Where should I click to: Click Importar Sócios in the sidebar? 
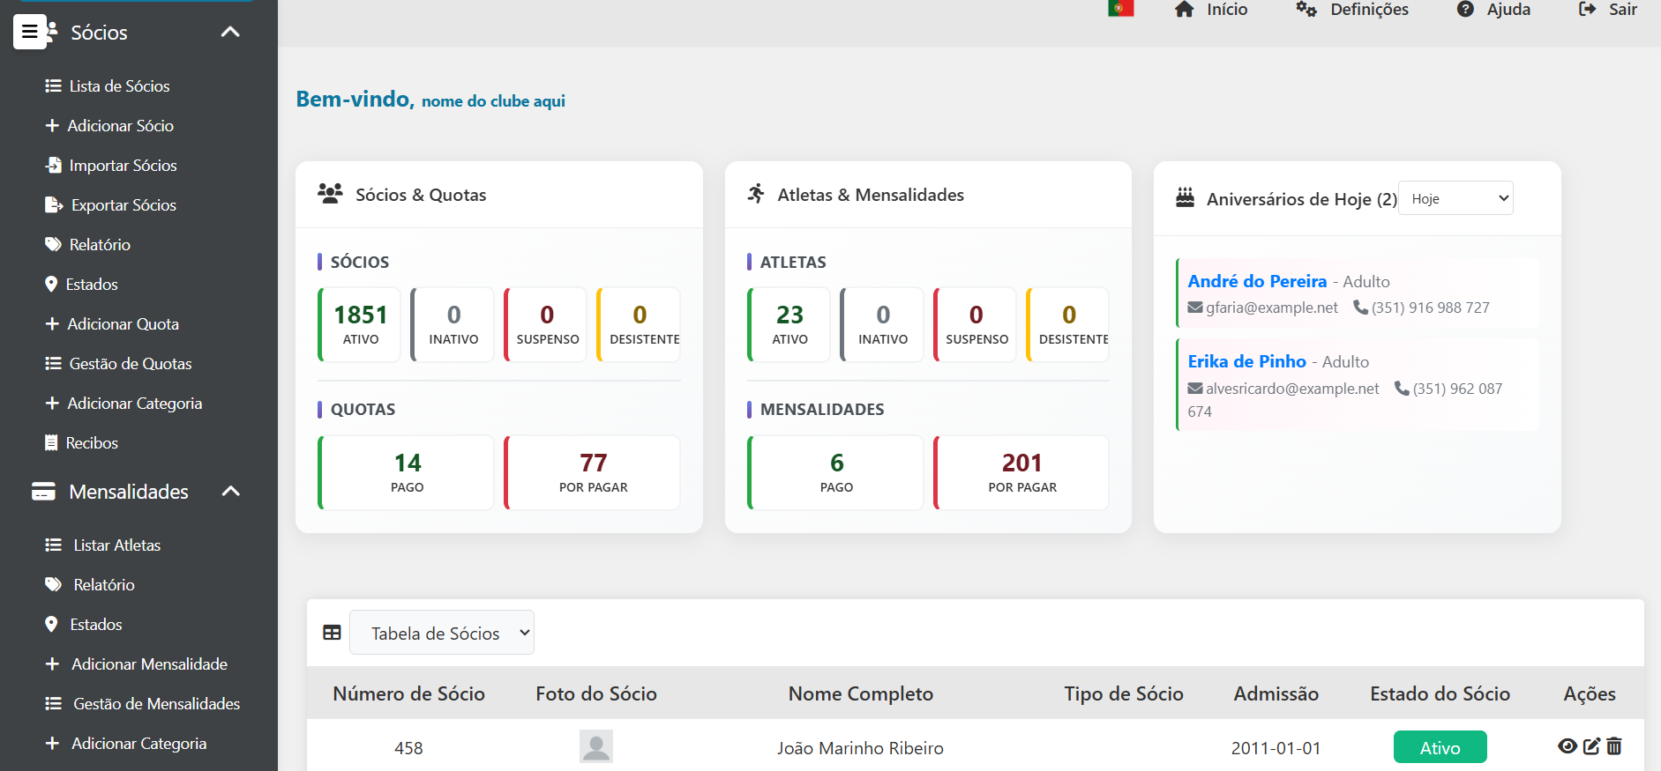pyautogui.click(x=123, y=166)
